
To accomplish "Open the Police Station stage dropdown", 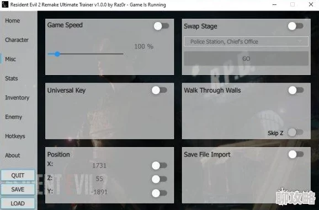I will pyautogui.click(x=246, y=42).
